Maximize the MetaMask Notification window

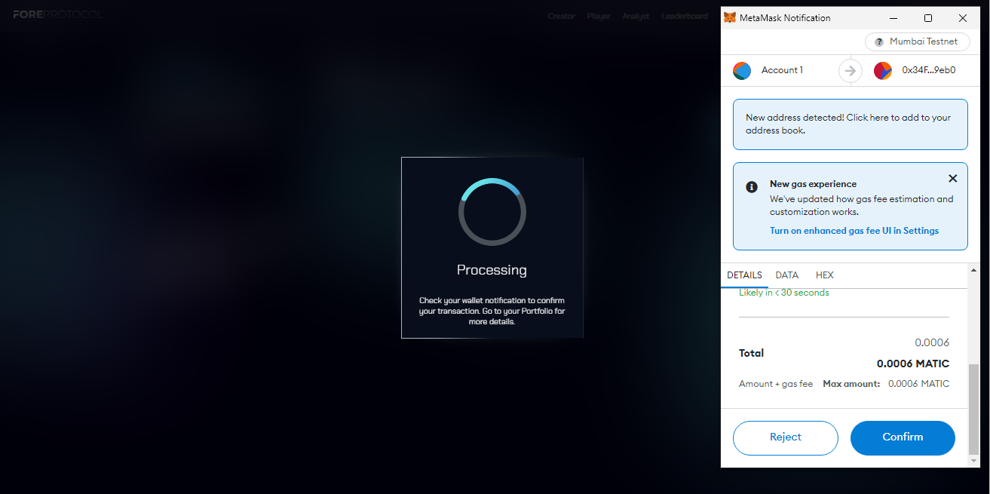928,17
